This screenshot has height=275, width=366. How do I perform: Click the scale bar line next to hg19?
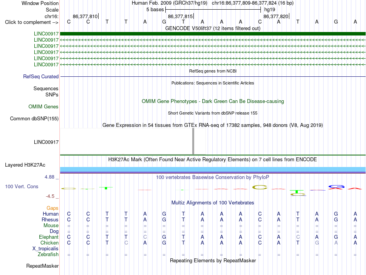coord(213,10)
